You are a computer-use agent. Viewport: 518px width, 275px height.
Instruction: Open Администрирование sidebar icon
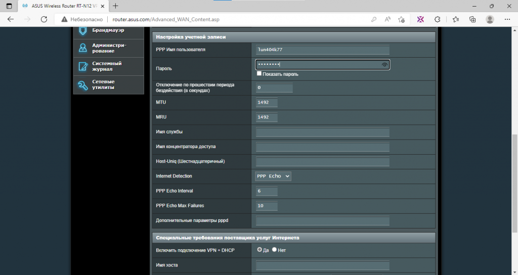tap(83, 48)
